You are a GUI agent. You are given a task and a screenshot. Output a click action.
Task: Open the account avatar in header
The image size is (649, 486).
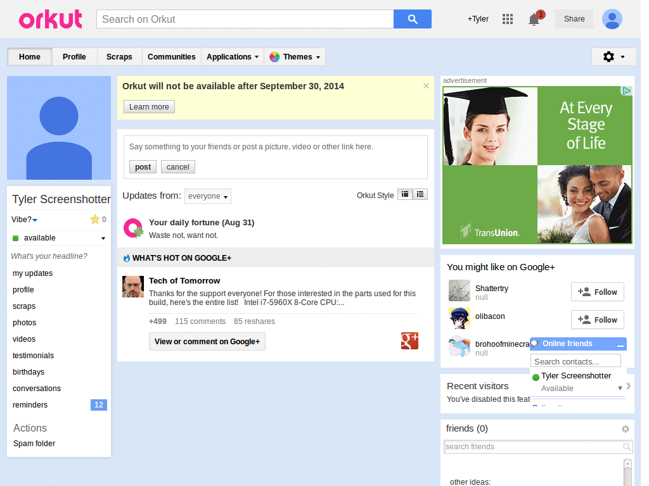(612, 19)
